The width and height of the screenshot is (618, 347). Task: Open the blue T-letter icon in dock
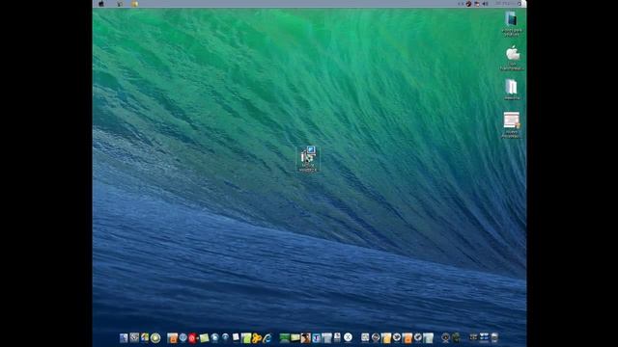click(x=316, y=337)
